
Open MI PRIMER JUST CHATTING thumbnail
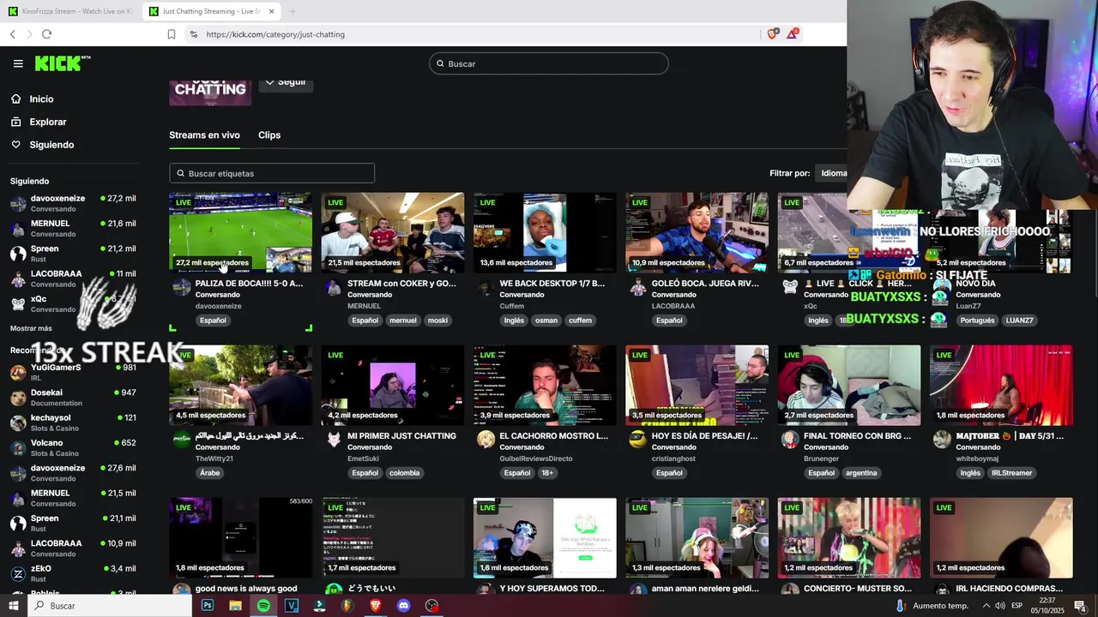[x=393, y=385]
